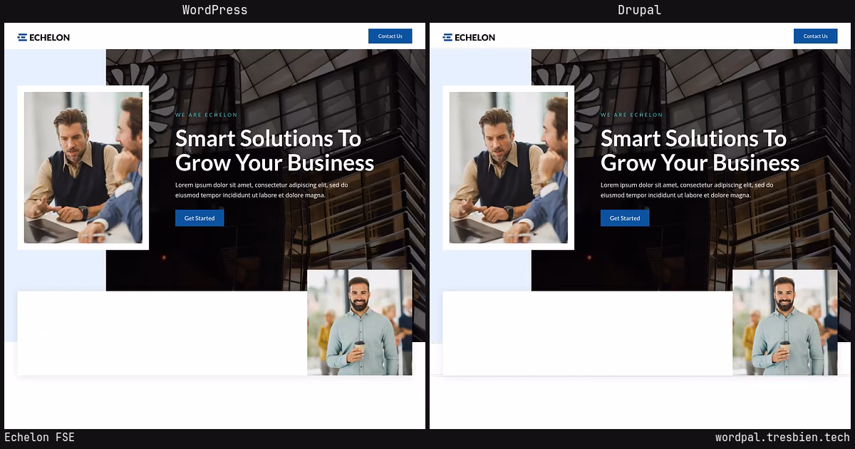This screenshot has width=855, height=449.
Task: Click the "Echelon FSE" caption label
Action: pyautogui.click(x=39, y=438)
